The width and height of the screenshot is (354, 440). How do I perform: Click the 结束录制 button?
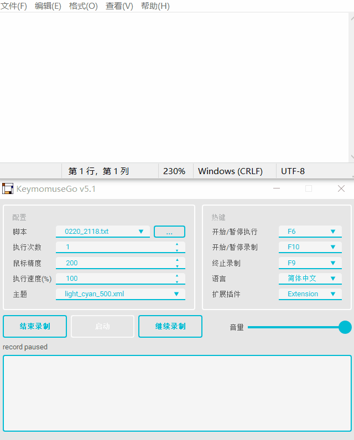tap(35, 326)
